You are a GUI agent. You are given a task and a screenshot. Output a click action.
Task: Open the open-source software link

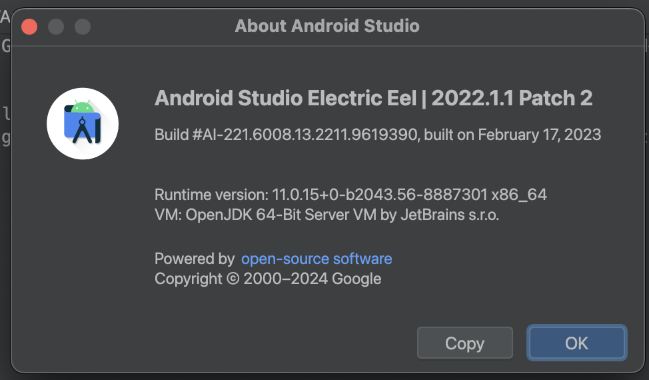(x=317, y=259)
